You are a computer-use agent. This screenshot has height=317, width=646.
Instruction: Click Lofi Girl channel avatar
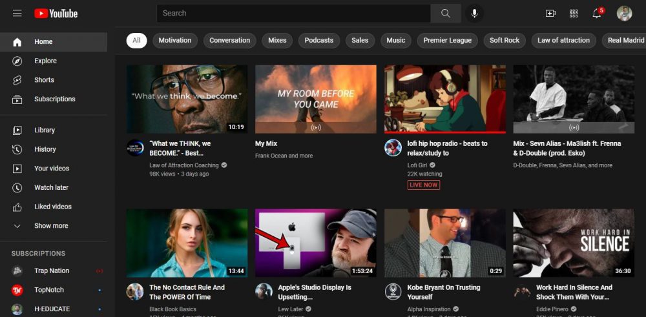coord(393,147)
